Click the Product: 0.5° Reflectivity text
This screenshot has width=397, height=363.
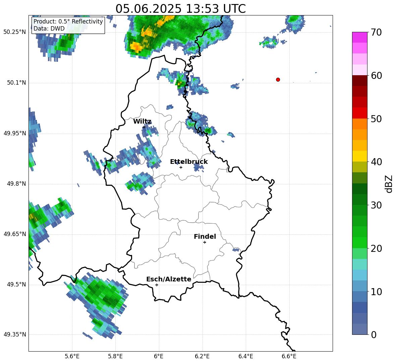point(68,21)
